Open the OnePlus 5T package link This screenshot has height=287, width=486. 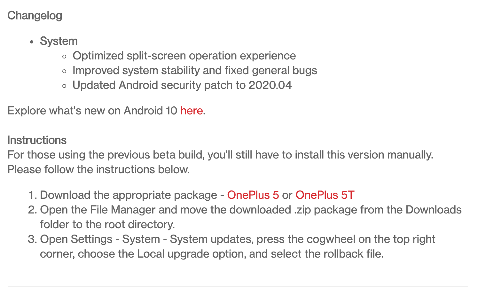(325, 195)
